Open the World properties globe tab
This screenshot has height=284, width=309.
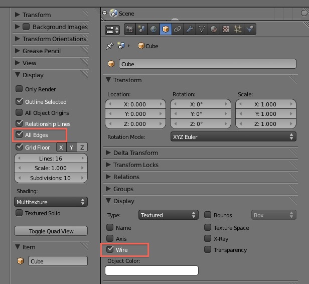(153, 29)
